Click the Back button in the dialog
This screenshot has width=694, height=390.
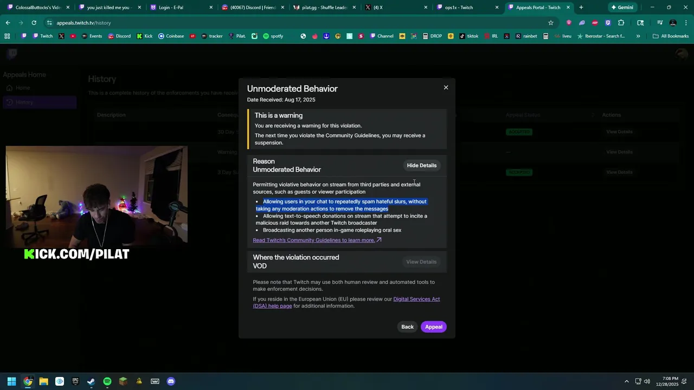pos(407,327)
